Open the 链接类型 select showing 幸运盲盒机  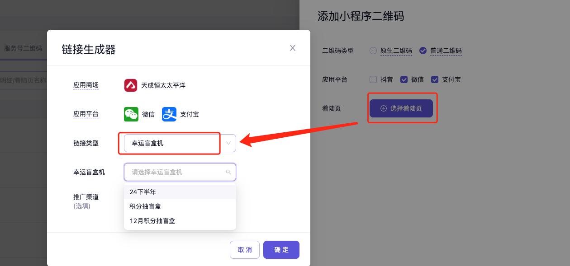click(x=172, y=143)
